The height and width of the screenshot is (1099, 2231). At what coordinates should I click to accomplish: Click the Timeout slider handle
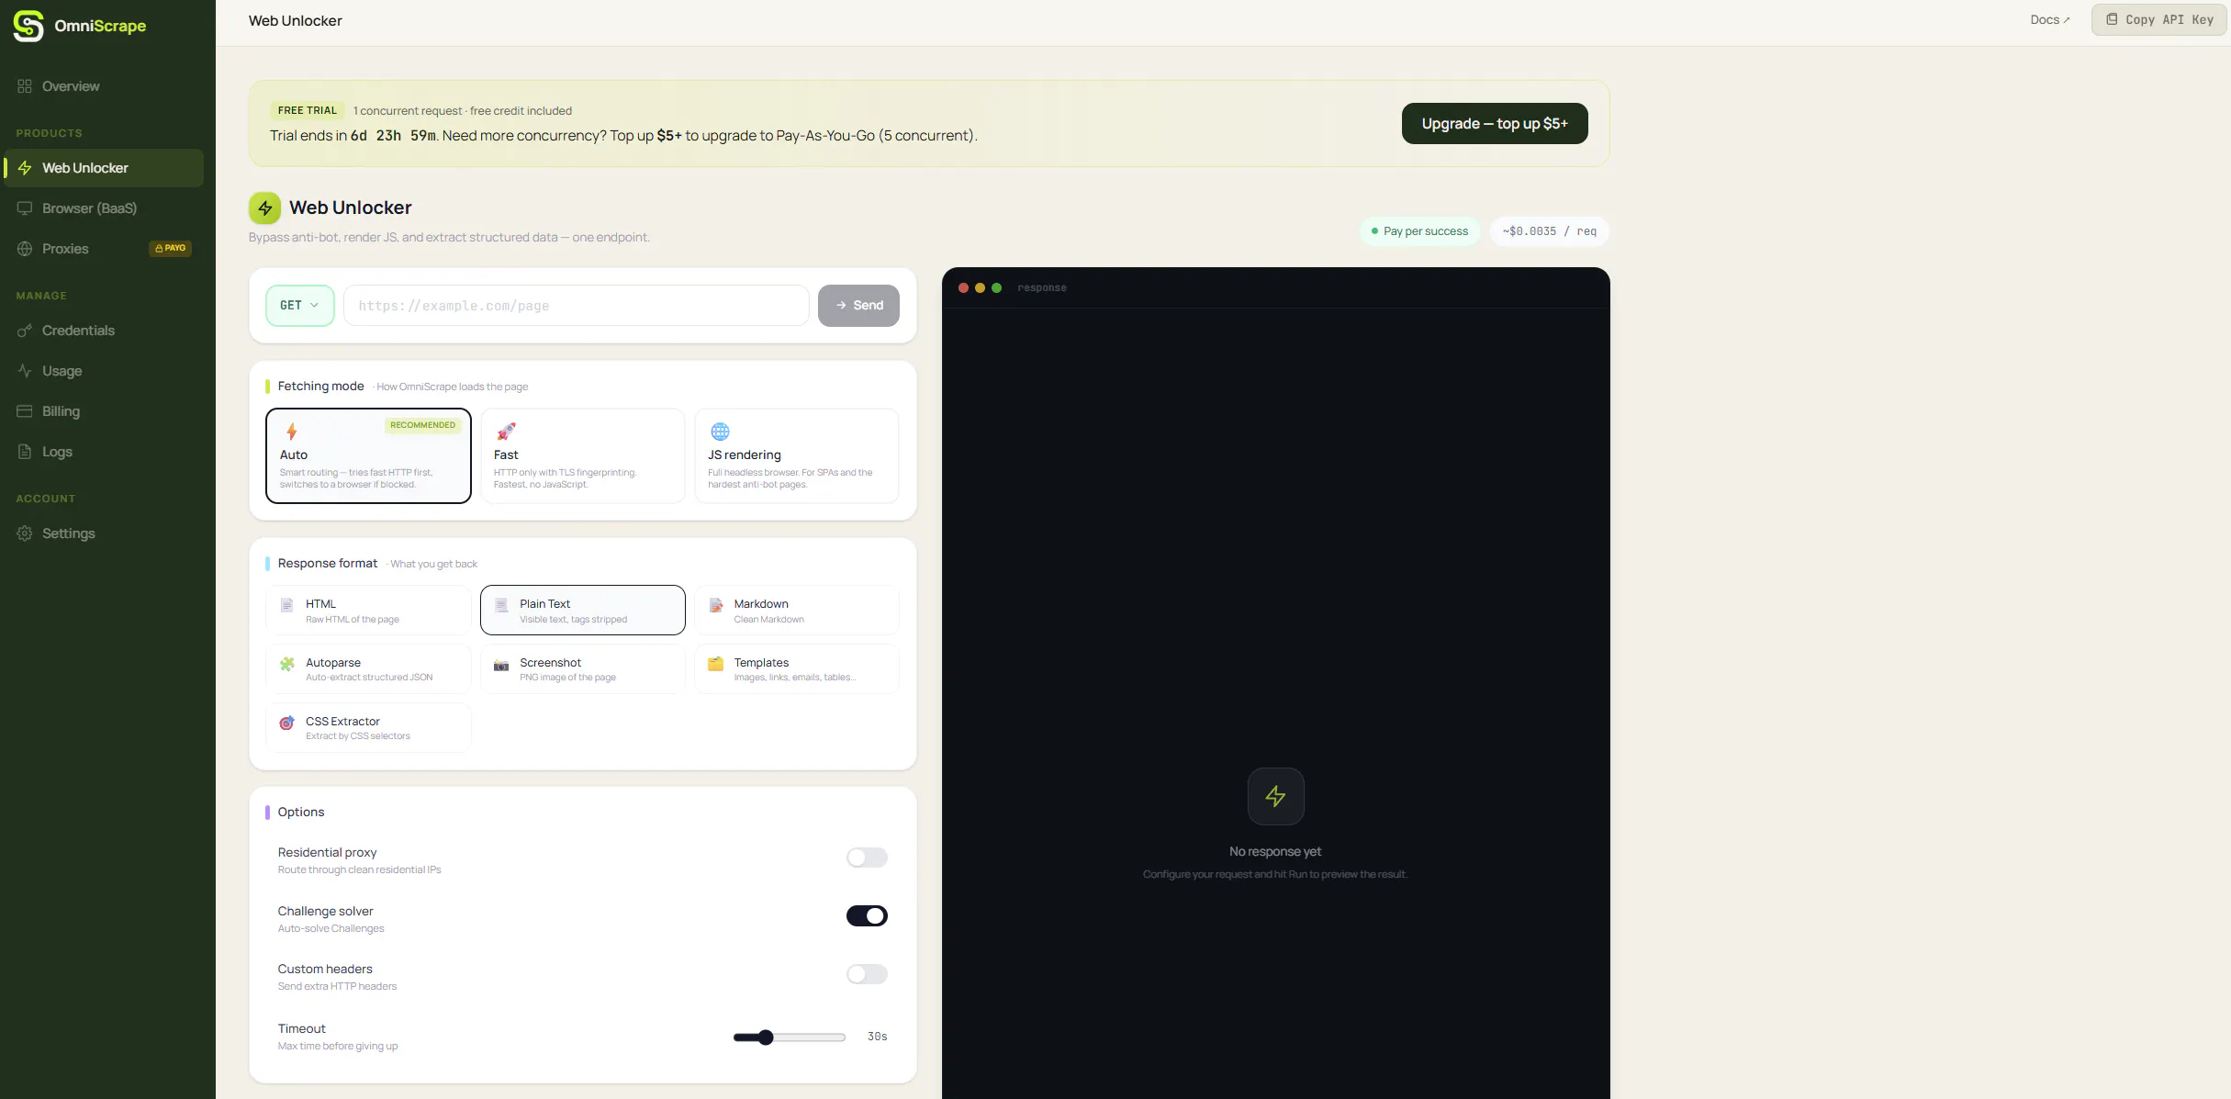pos(766,1037)
